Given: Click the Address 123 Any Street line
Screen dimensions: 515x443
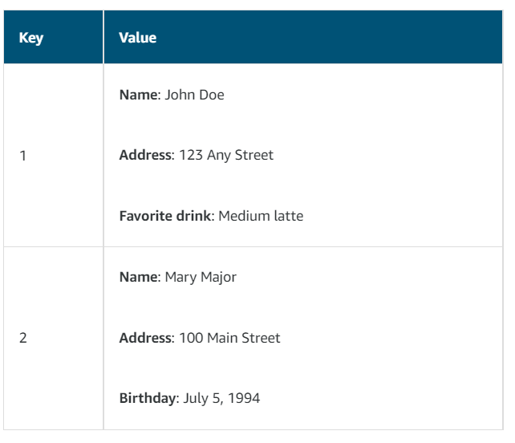Looking at the screenshot, I should coord(197,155).
